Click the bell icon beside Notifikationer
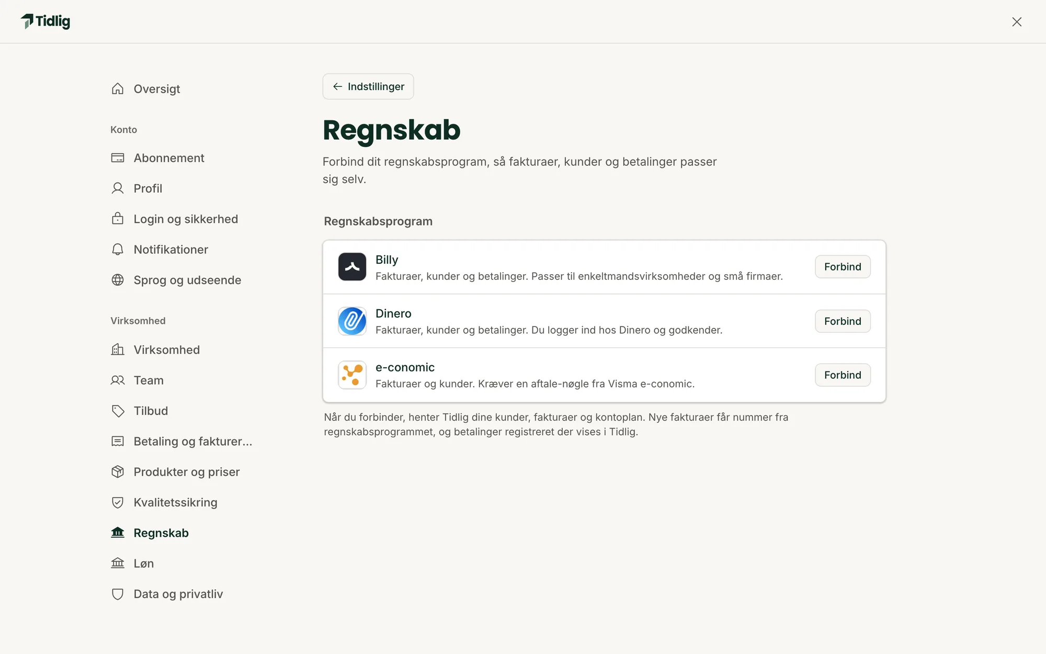 [118, 249]
